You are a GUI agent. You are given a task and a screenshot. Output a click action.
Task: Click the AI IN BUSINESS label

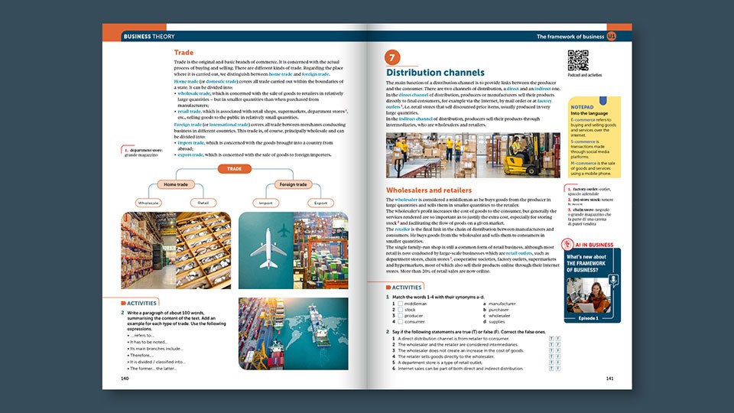tap(595, 245)
